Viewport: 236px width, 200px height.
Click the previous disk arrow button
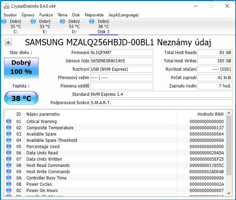(x=8, y=43)
